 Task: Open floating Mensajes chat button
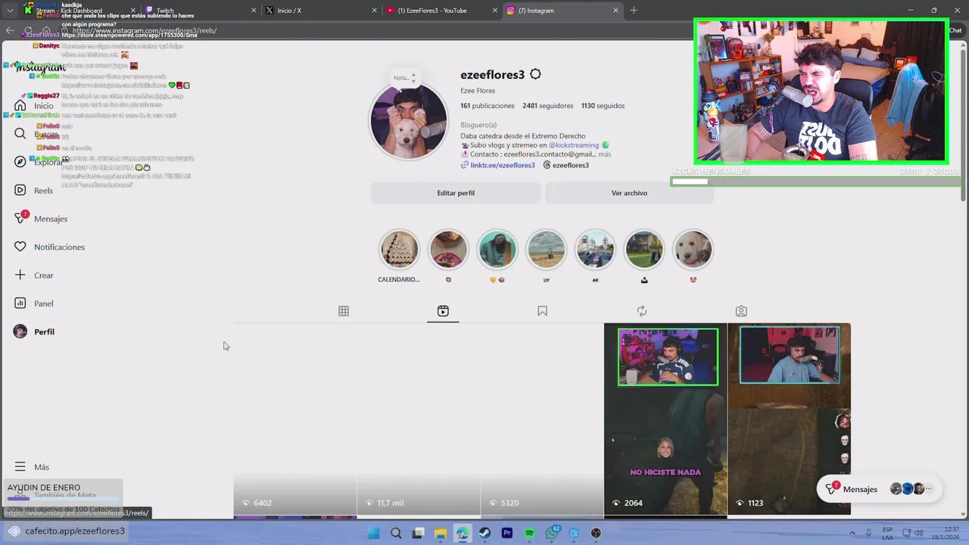pyautogui.click(x=879, y=489)
